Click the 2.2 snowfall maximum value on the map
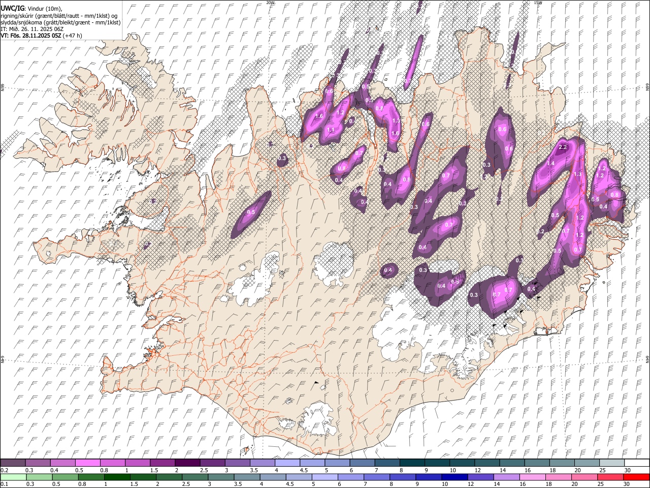650x488 pixels. (x=562, y=147)
